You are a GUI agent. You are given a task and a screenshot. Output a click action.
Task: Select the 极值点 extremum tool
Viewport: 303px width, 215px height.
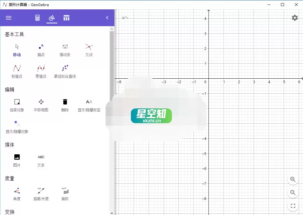tap(16, 71)
